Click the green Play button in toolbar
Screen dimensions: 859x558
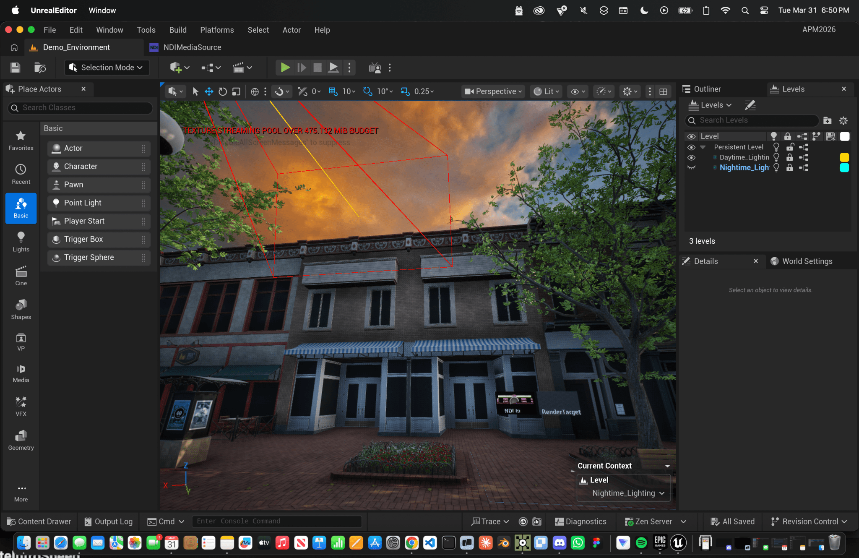pos(285,68)
